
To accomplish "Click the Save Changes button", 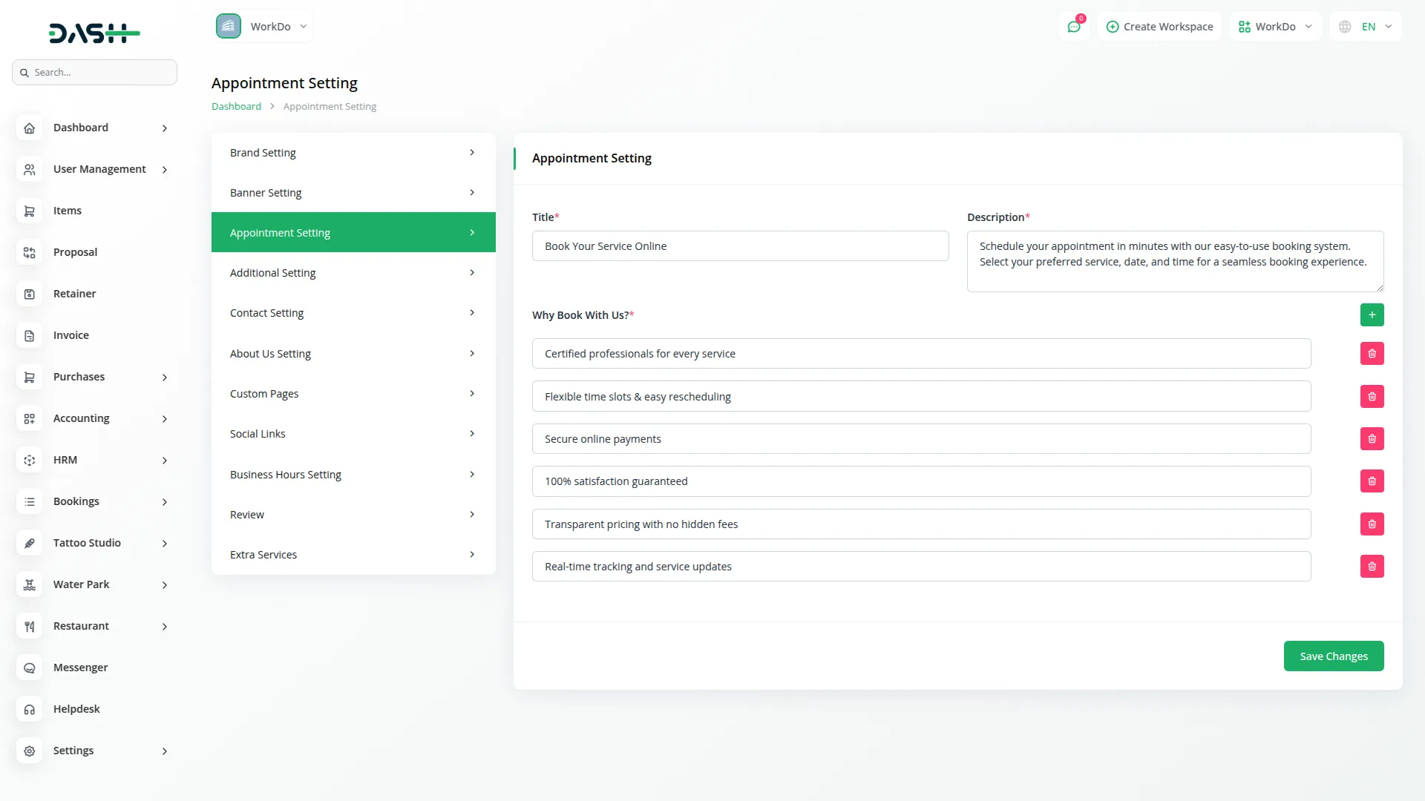I will [1333, 656].
